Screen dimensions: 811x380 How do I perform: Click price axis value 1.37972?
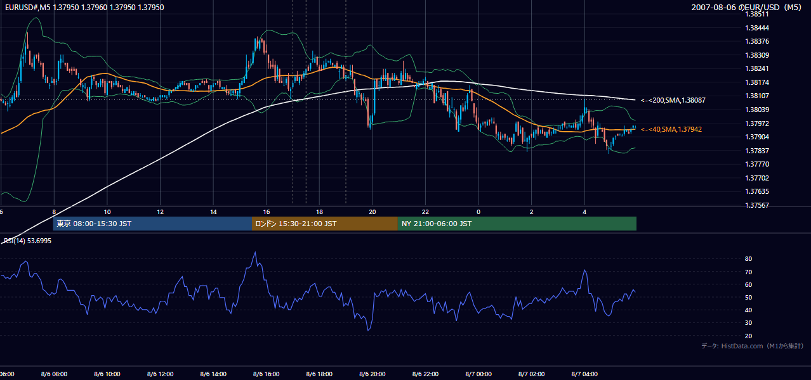(757, 123)
